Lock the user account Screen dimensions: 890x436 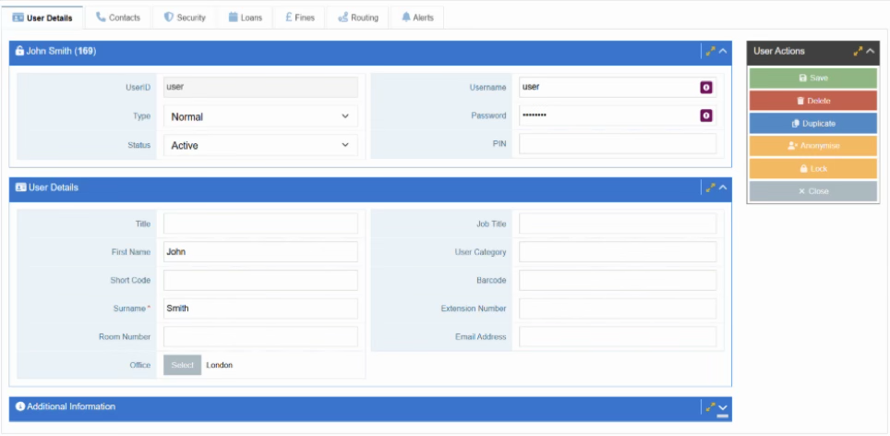(x=812, y=169)
